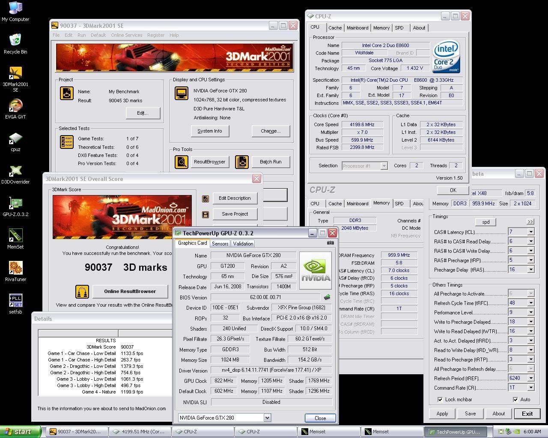Expand the Command Rate (CR) dropdown in Memset
This screenshot has height=438, width=548.
(x=531, y=388)
